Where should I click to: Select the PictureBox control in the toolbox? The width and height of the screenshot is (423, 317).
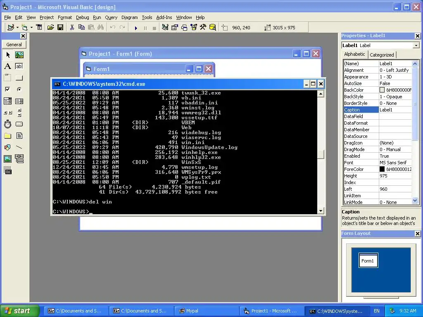pyautogui.click(x=19, y=55)
